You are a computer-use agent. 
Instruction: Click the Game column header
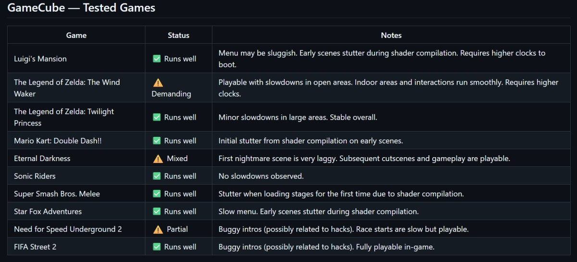(76, 35)
